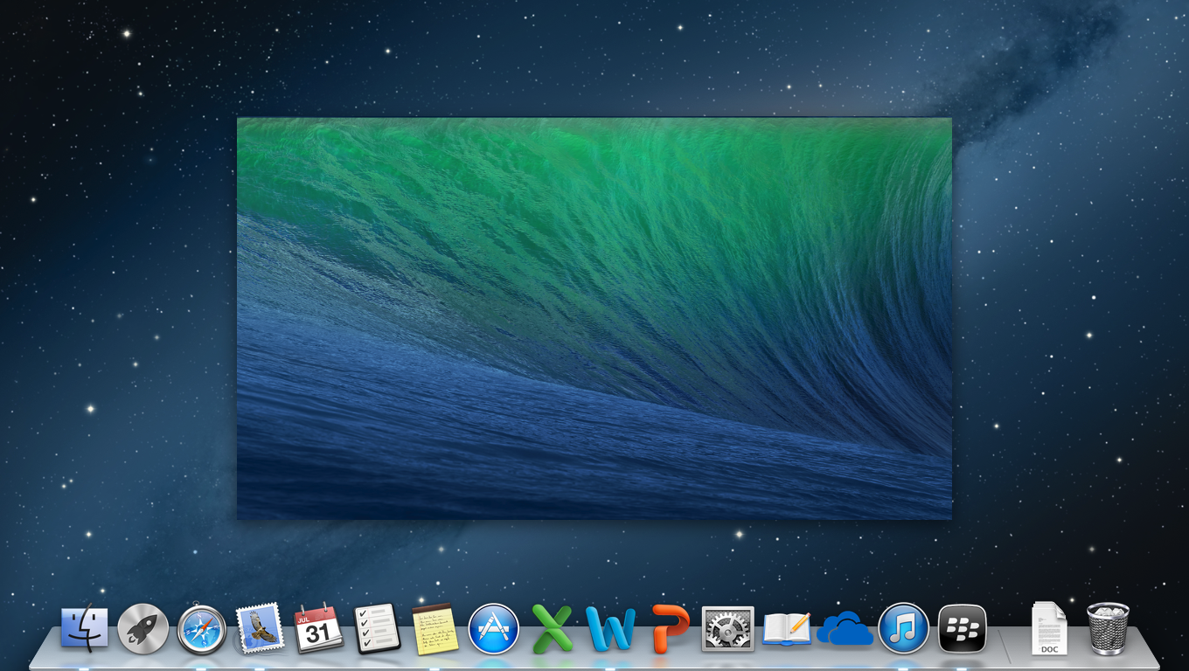Image resolution: width=1189 pixels, height=671 pixels.
Task: Open System Preferences gear icon
Action: point(727,629)
